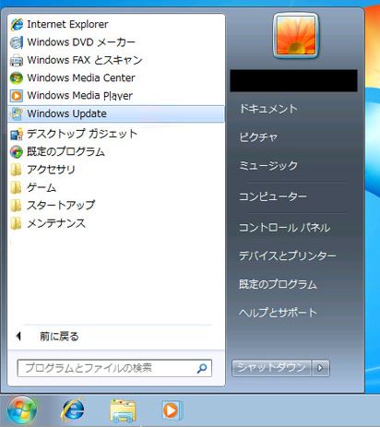Open デバイスとプリンター

click(x=288, y=255)
